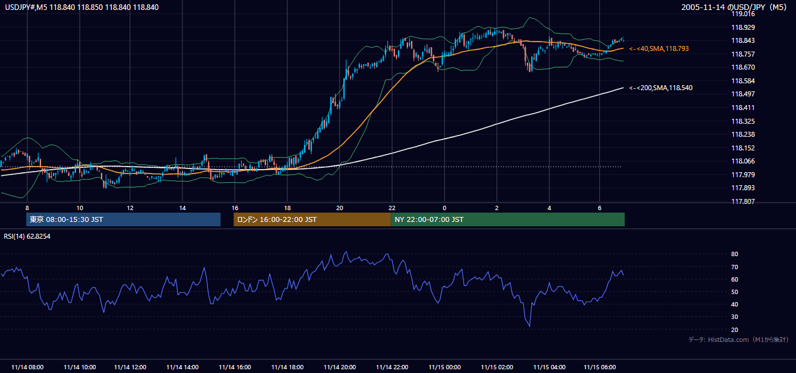Click price axis value 117.893
796x373 pixels.
(x=743, y=188)
